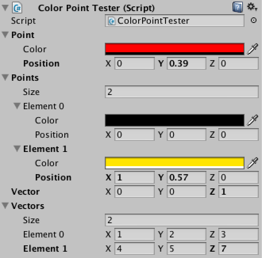This screenshot has width=262, height=258.
Task: Collapse Element 0 under Points
Action: tap(17, 106)
